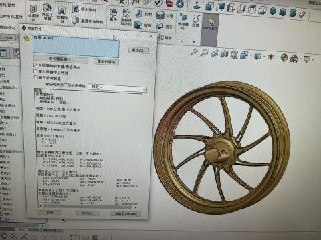Screen dimensions: 321x240
Task: Click the red save-all icon in top toolbar
Action: (169, 3)
